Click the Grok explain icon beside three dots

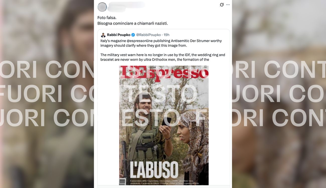[x=222, y=5]
